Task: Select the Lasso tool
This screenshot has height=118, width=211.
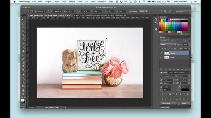Action: pos(23,28)
